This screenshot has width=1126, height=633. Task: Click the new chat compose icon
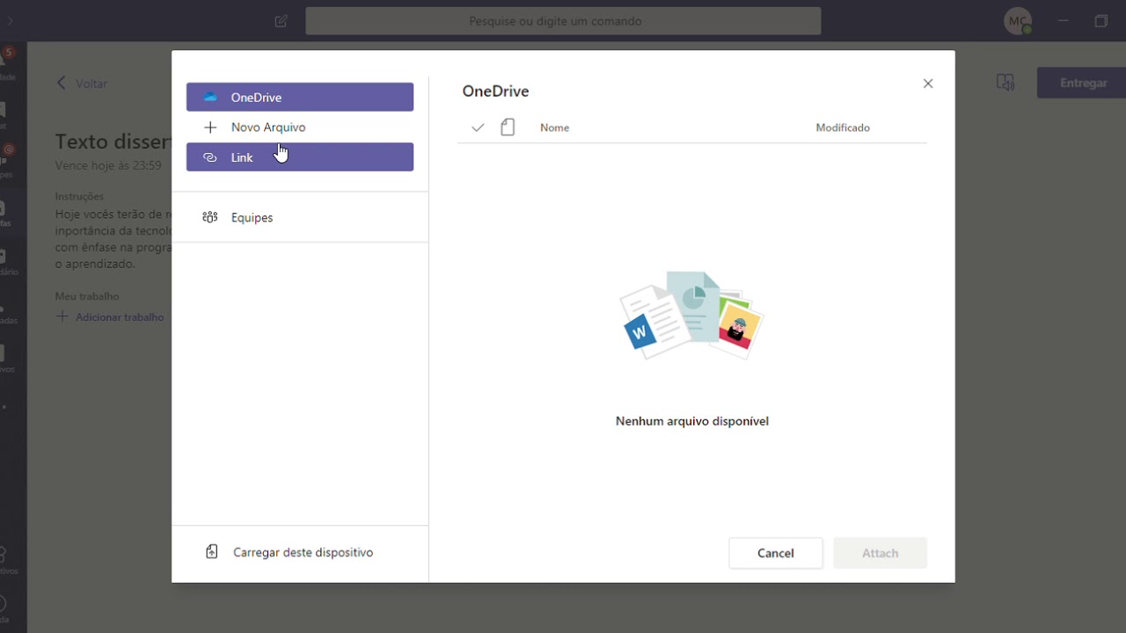(281, 21)
